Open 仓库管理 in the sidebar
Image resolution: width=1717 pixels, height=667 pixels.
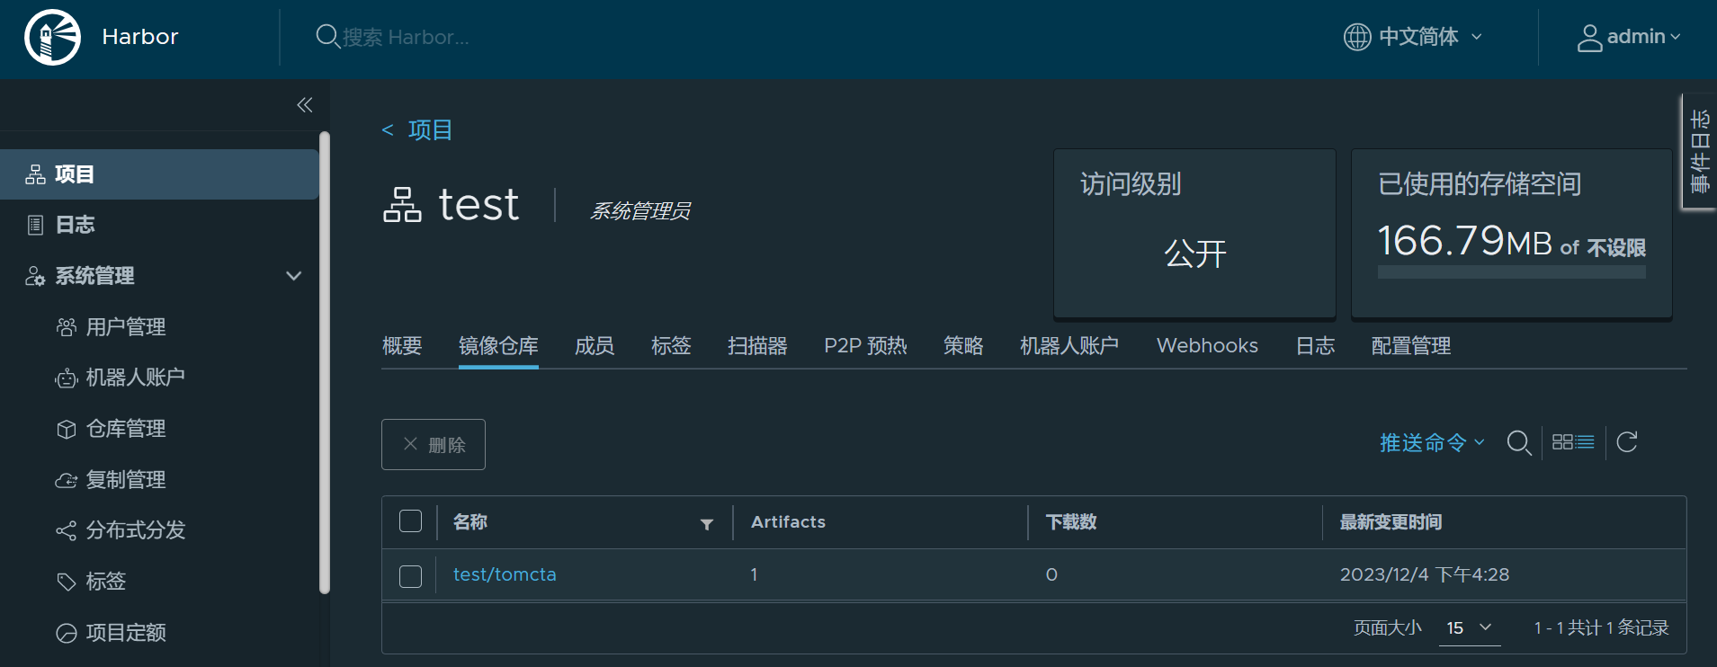click(x=126, y=429)
